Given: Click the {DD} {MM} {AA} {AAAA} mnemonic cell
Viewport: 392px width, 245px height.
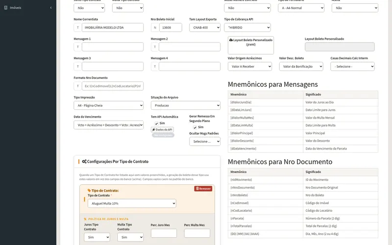Looking at the screenshot, I should 265,234.
